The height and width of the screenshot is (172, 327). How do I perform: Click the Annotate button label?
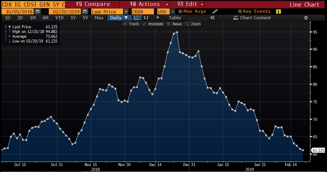click(x=155, y=24)
